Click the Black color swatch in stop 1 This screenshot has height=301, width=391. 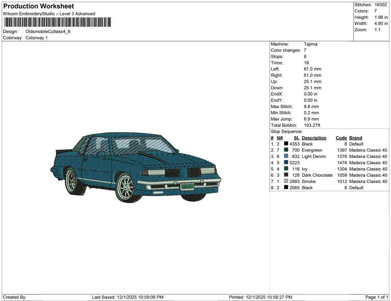click(286, 144)
